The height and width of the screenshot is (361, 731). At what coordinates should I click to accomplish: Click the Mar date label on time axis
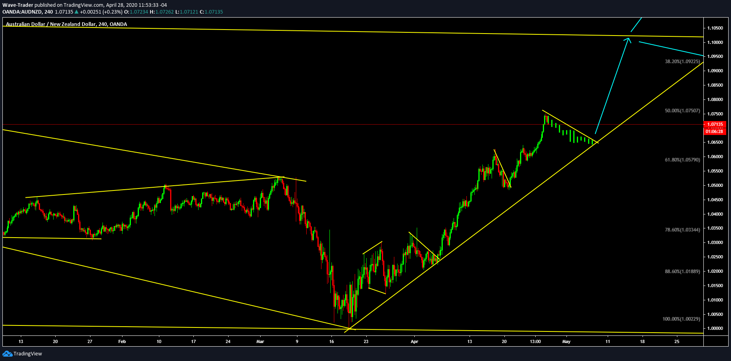(x=260, y=342)
